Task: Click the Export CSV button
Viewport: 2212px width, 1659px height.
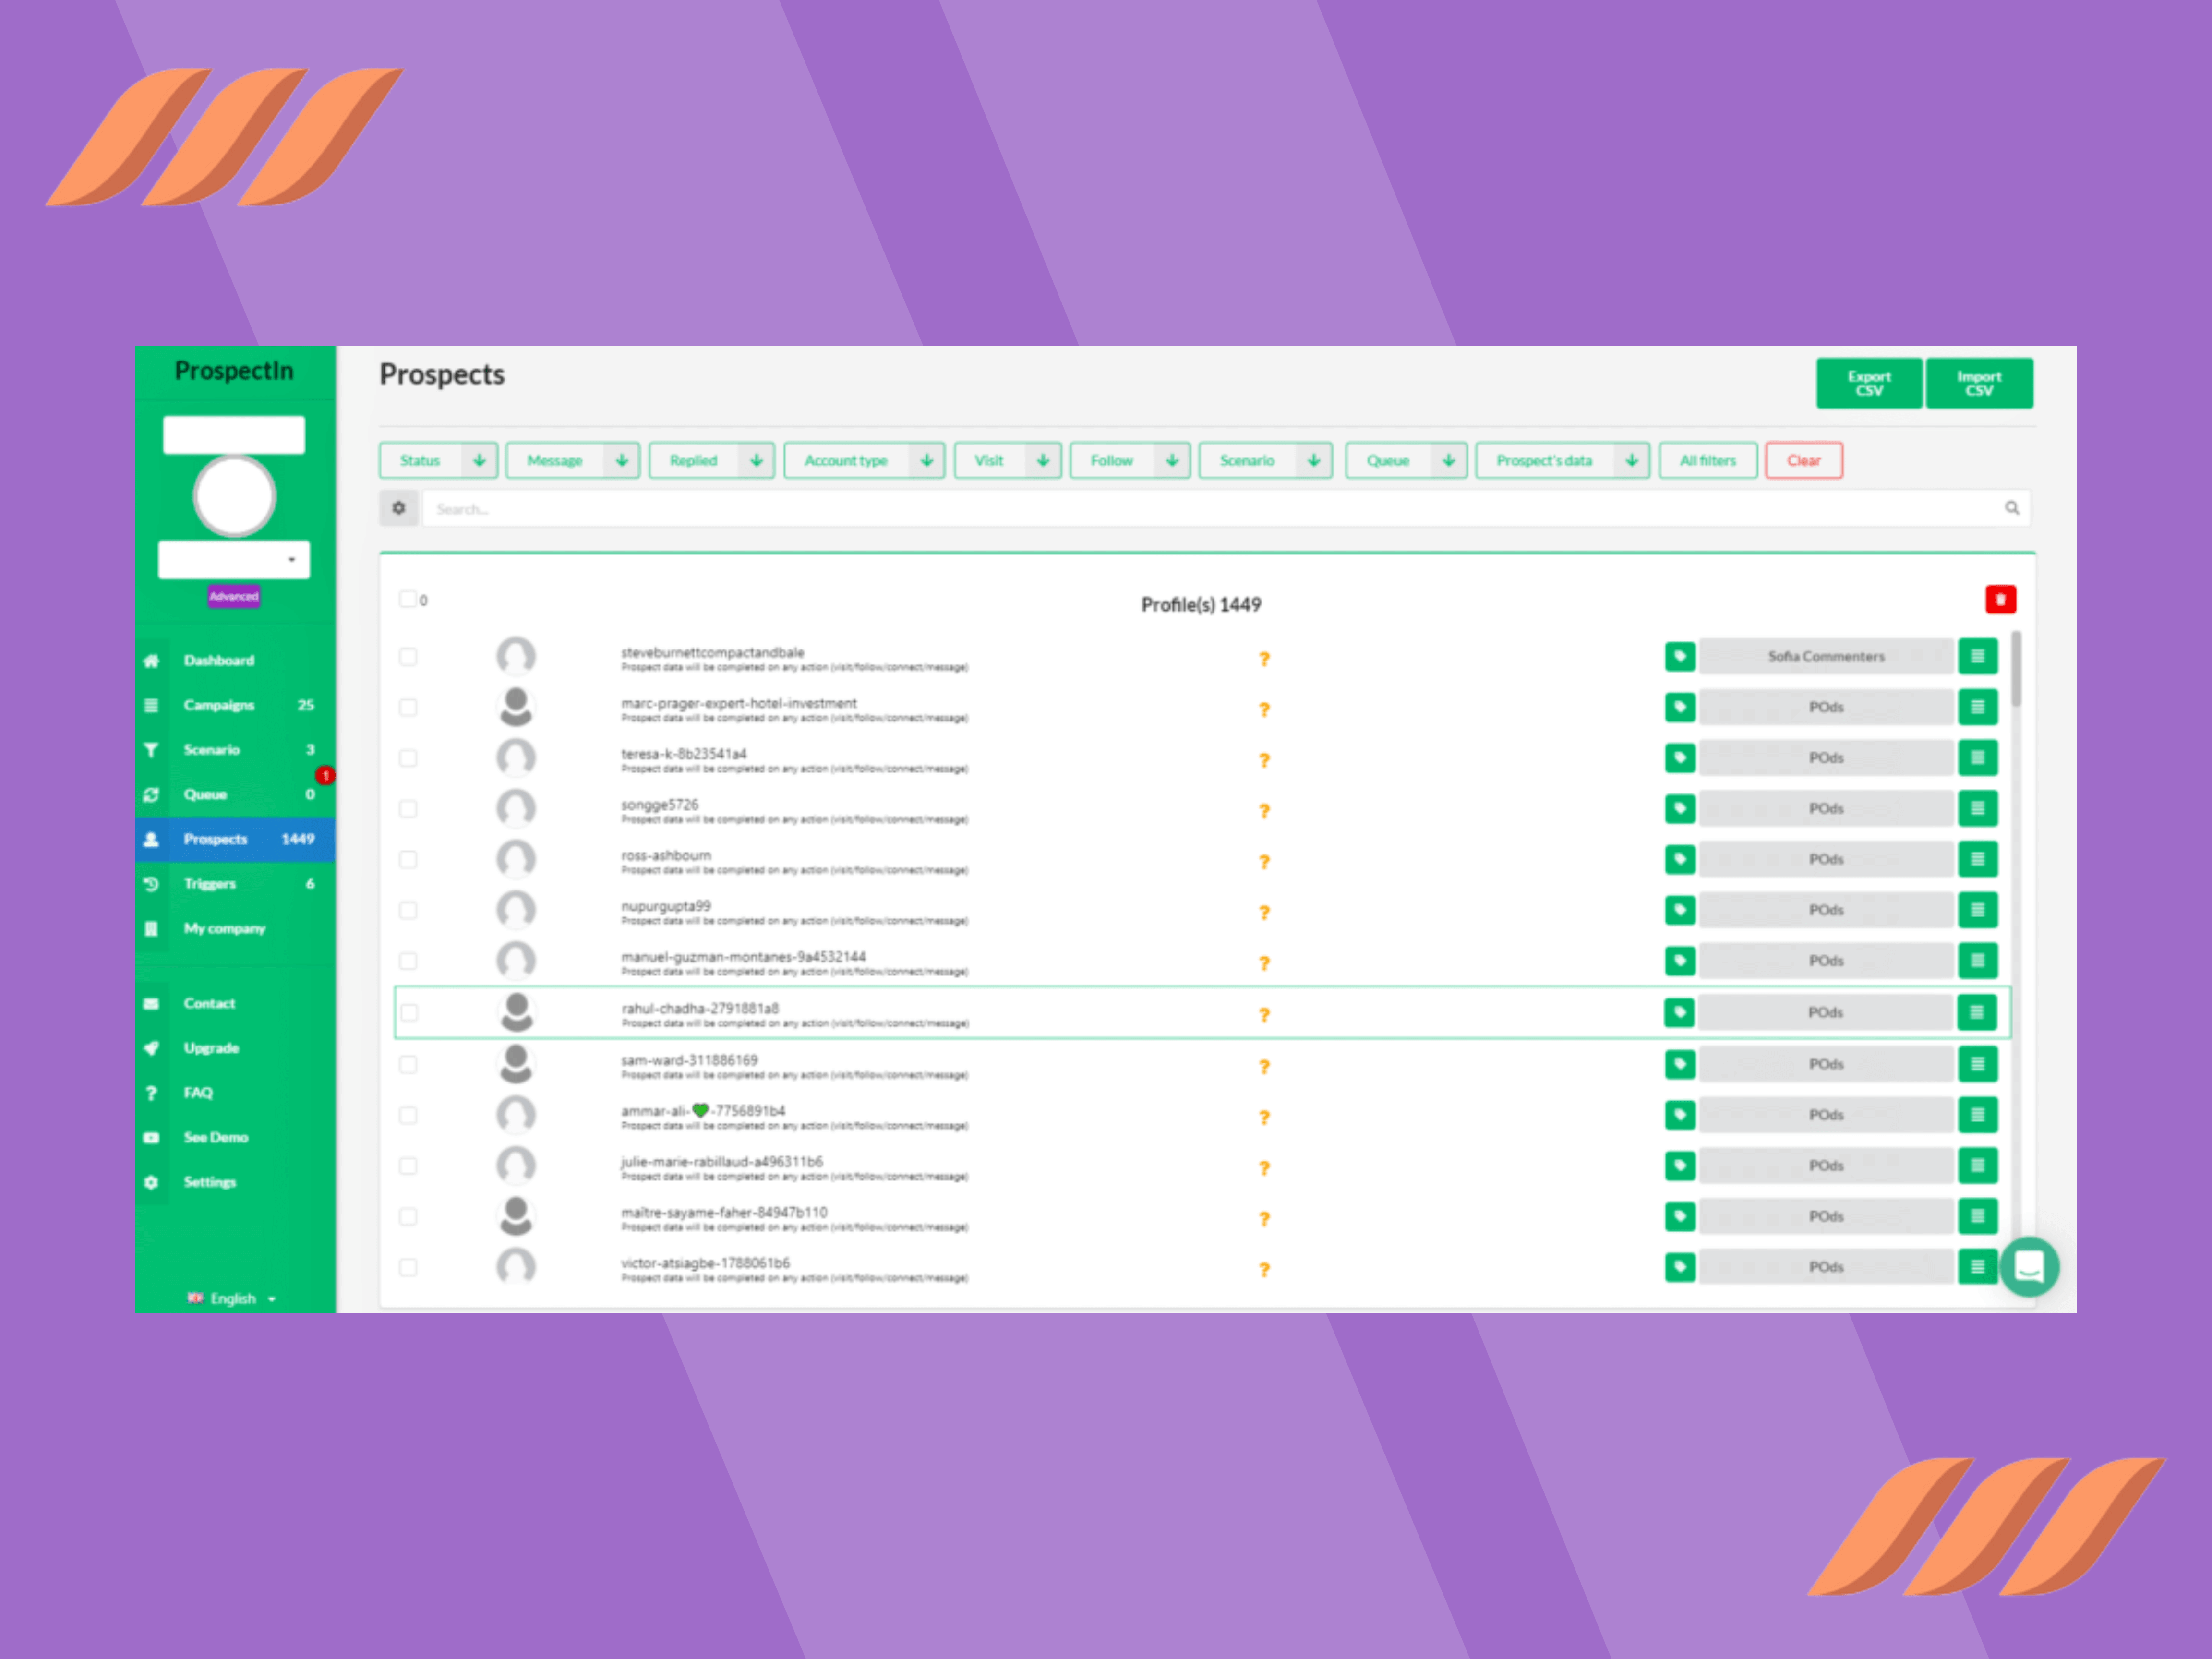Action: coord(1868,383)
